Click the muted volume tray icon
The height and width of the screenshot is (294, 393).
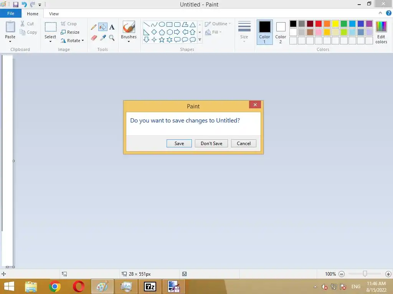click(325, 287)
